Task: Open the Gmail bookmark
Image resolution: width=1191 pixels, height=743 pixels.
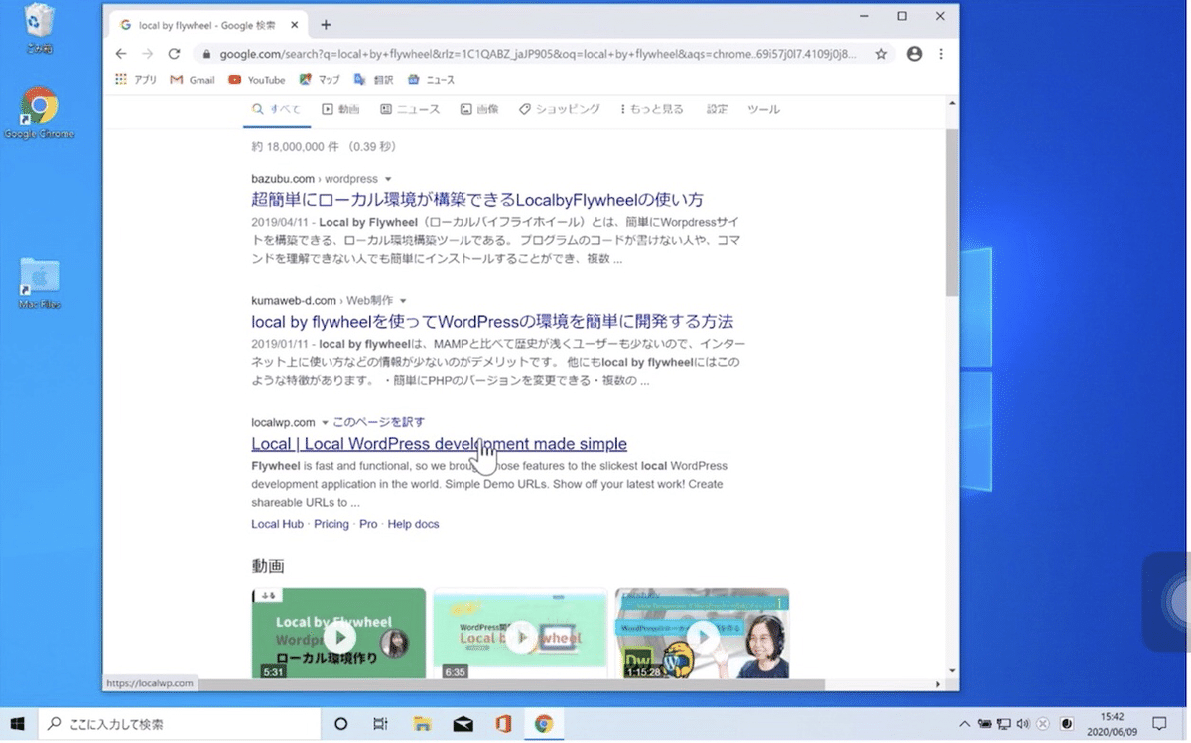Action: (193, 80)
